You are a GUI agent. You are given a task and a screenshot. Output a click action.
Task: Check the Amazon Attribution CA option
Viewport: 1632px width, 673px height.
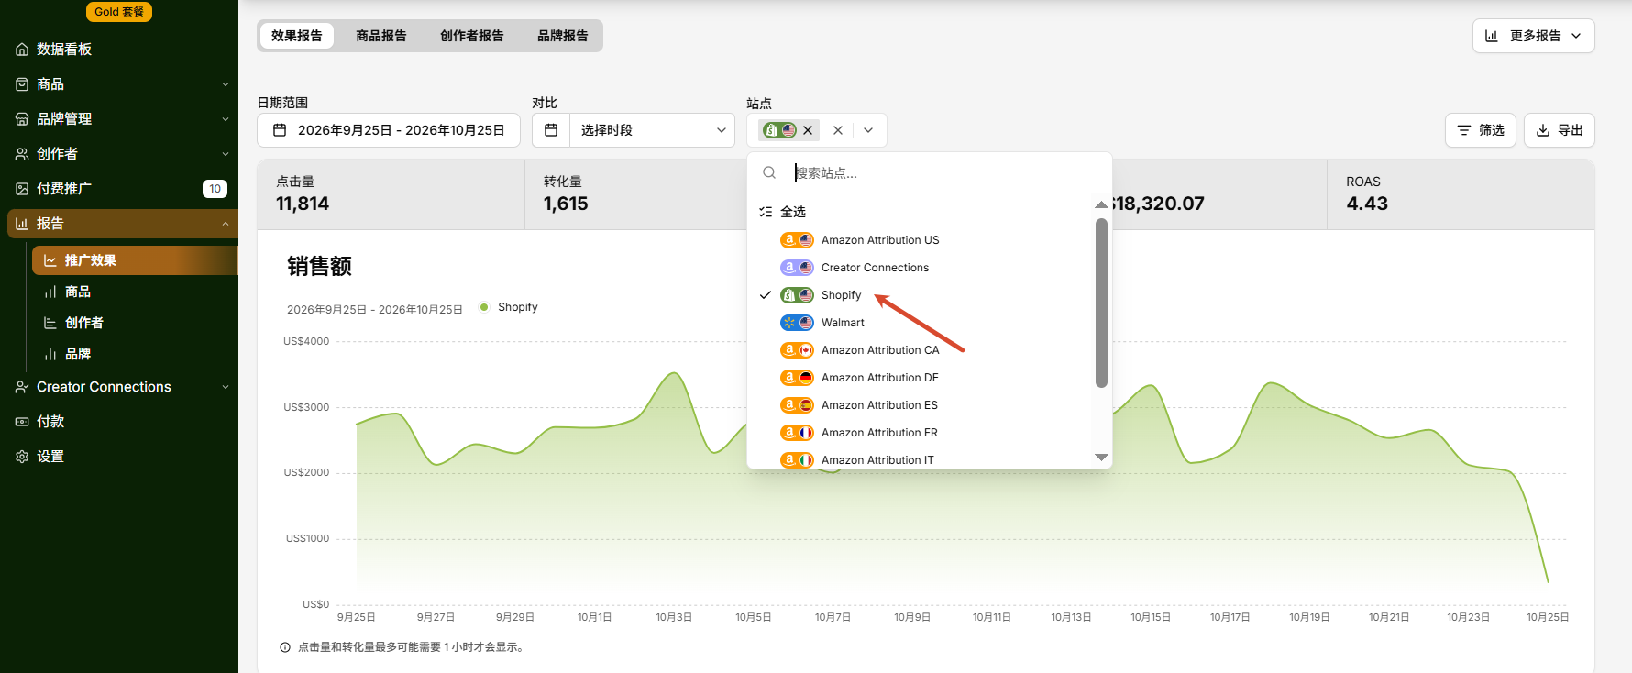pos(921,350)
